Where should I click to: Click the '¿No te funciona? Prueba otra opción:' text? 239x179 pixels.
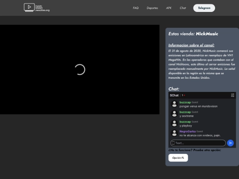tap(195, 150)
